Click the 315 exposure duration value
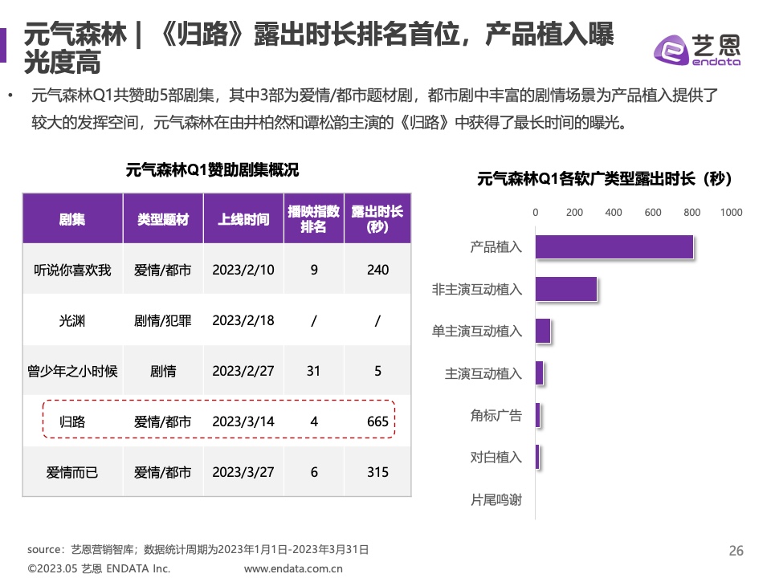The height and width of the screenshot is (578, 771). [x=377, y=472]
